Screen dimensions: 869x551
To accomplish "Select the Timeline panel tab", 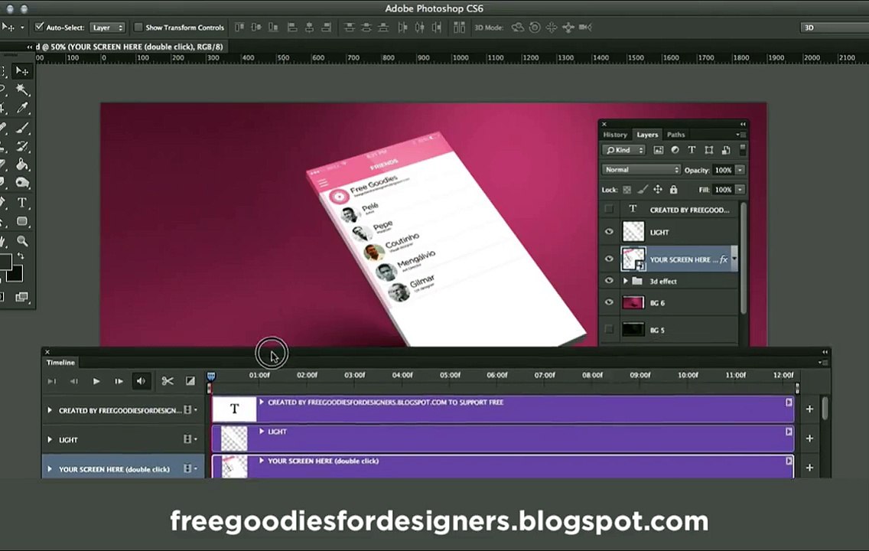I will pos(60,363).
